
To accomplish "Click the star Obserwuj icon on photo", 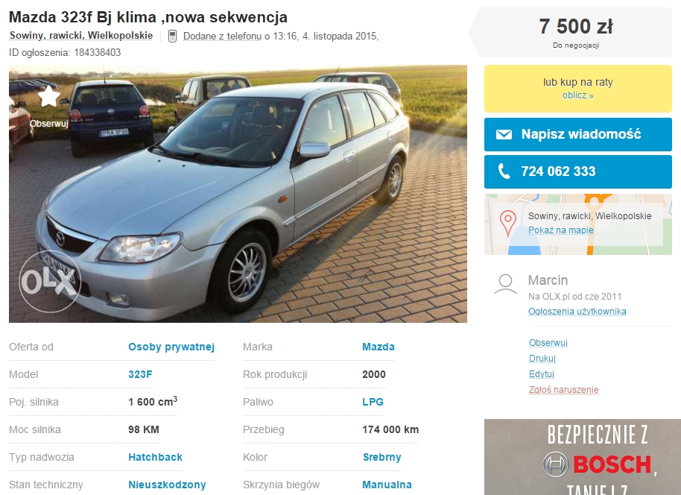I will 49,96.
